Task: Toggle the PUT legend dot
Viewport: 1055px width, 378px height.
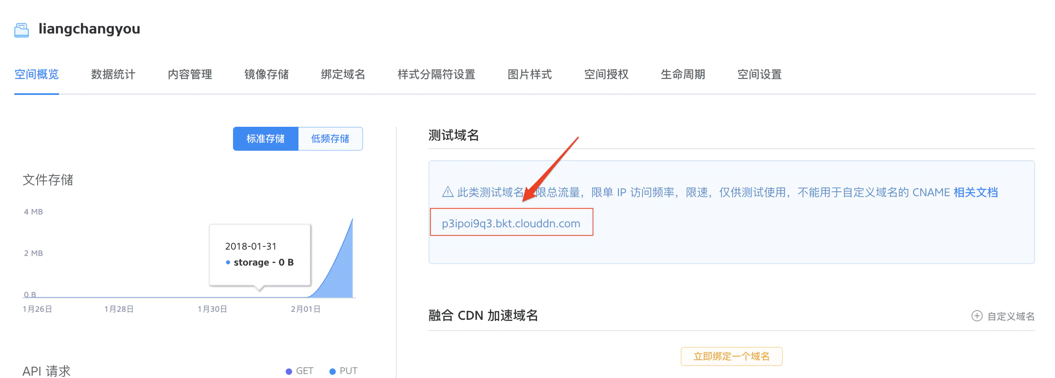Action: [x=332, y=371]
